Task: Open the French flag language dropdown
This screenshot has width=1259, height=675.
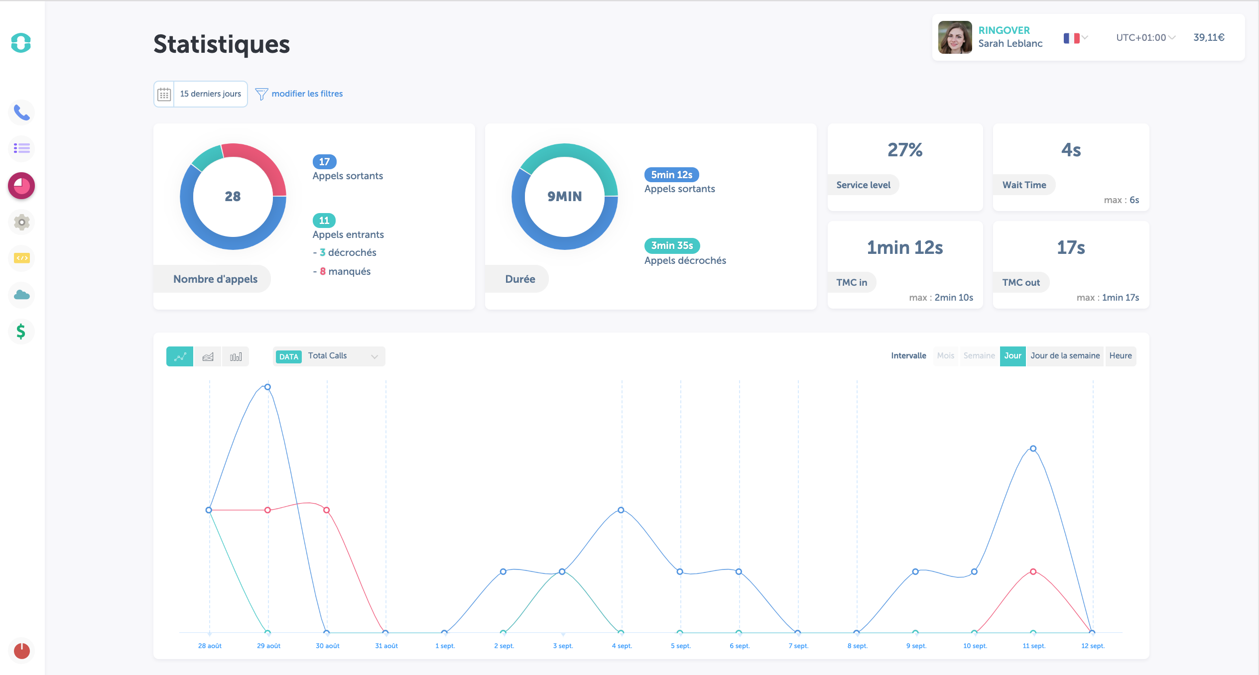Action: pyautogui.click(x=1074, y=37)
